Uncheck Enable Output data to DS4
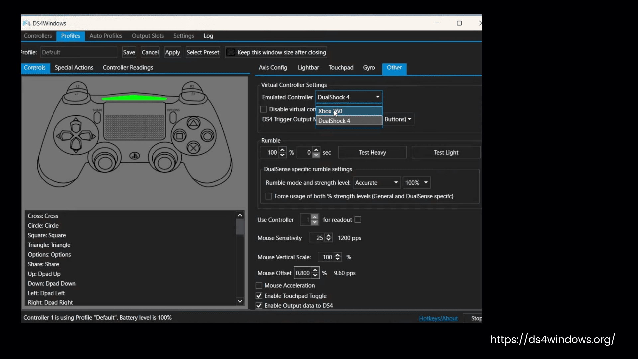The image size is (638, 359). coord(259,305)
